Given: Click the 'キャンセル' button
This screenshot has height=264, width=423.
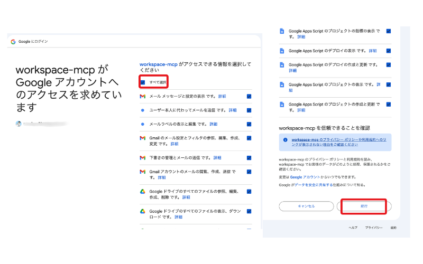Looking at the screenshot, I should tap(306, 206).
